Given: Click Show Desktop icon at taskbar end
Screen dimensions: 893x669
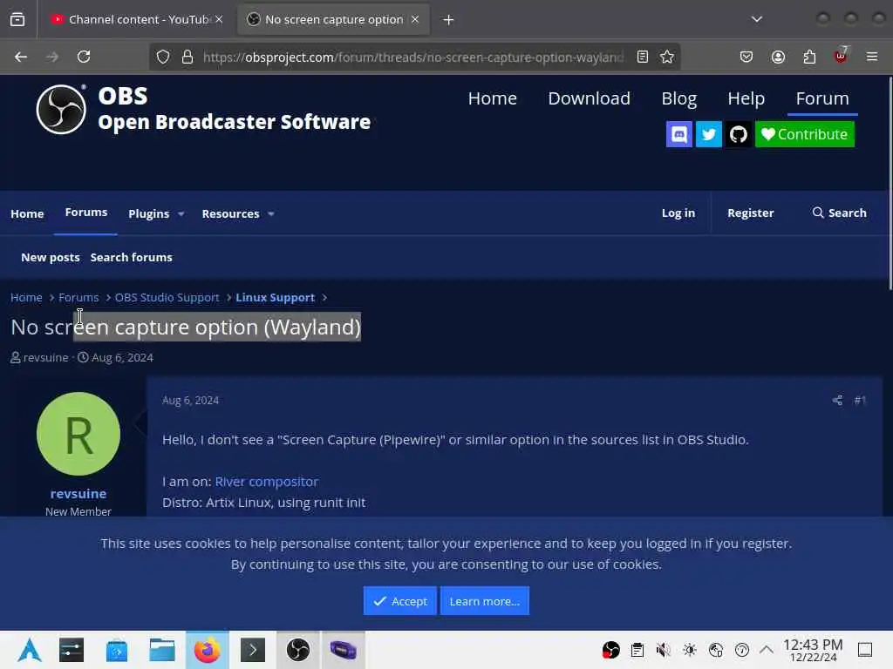Looking at the screenshot, I should coord(865,650).
